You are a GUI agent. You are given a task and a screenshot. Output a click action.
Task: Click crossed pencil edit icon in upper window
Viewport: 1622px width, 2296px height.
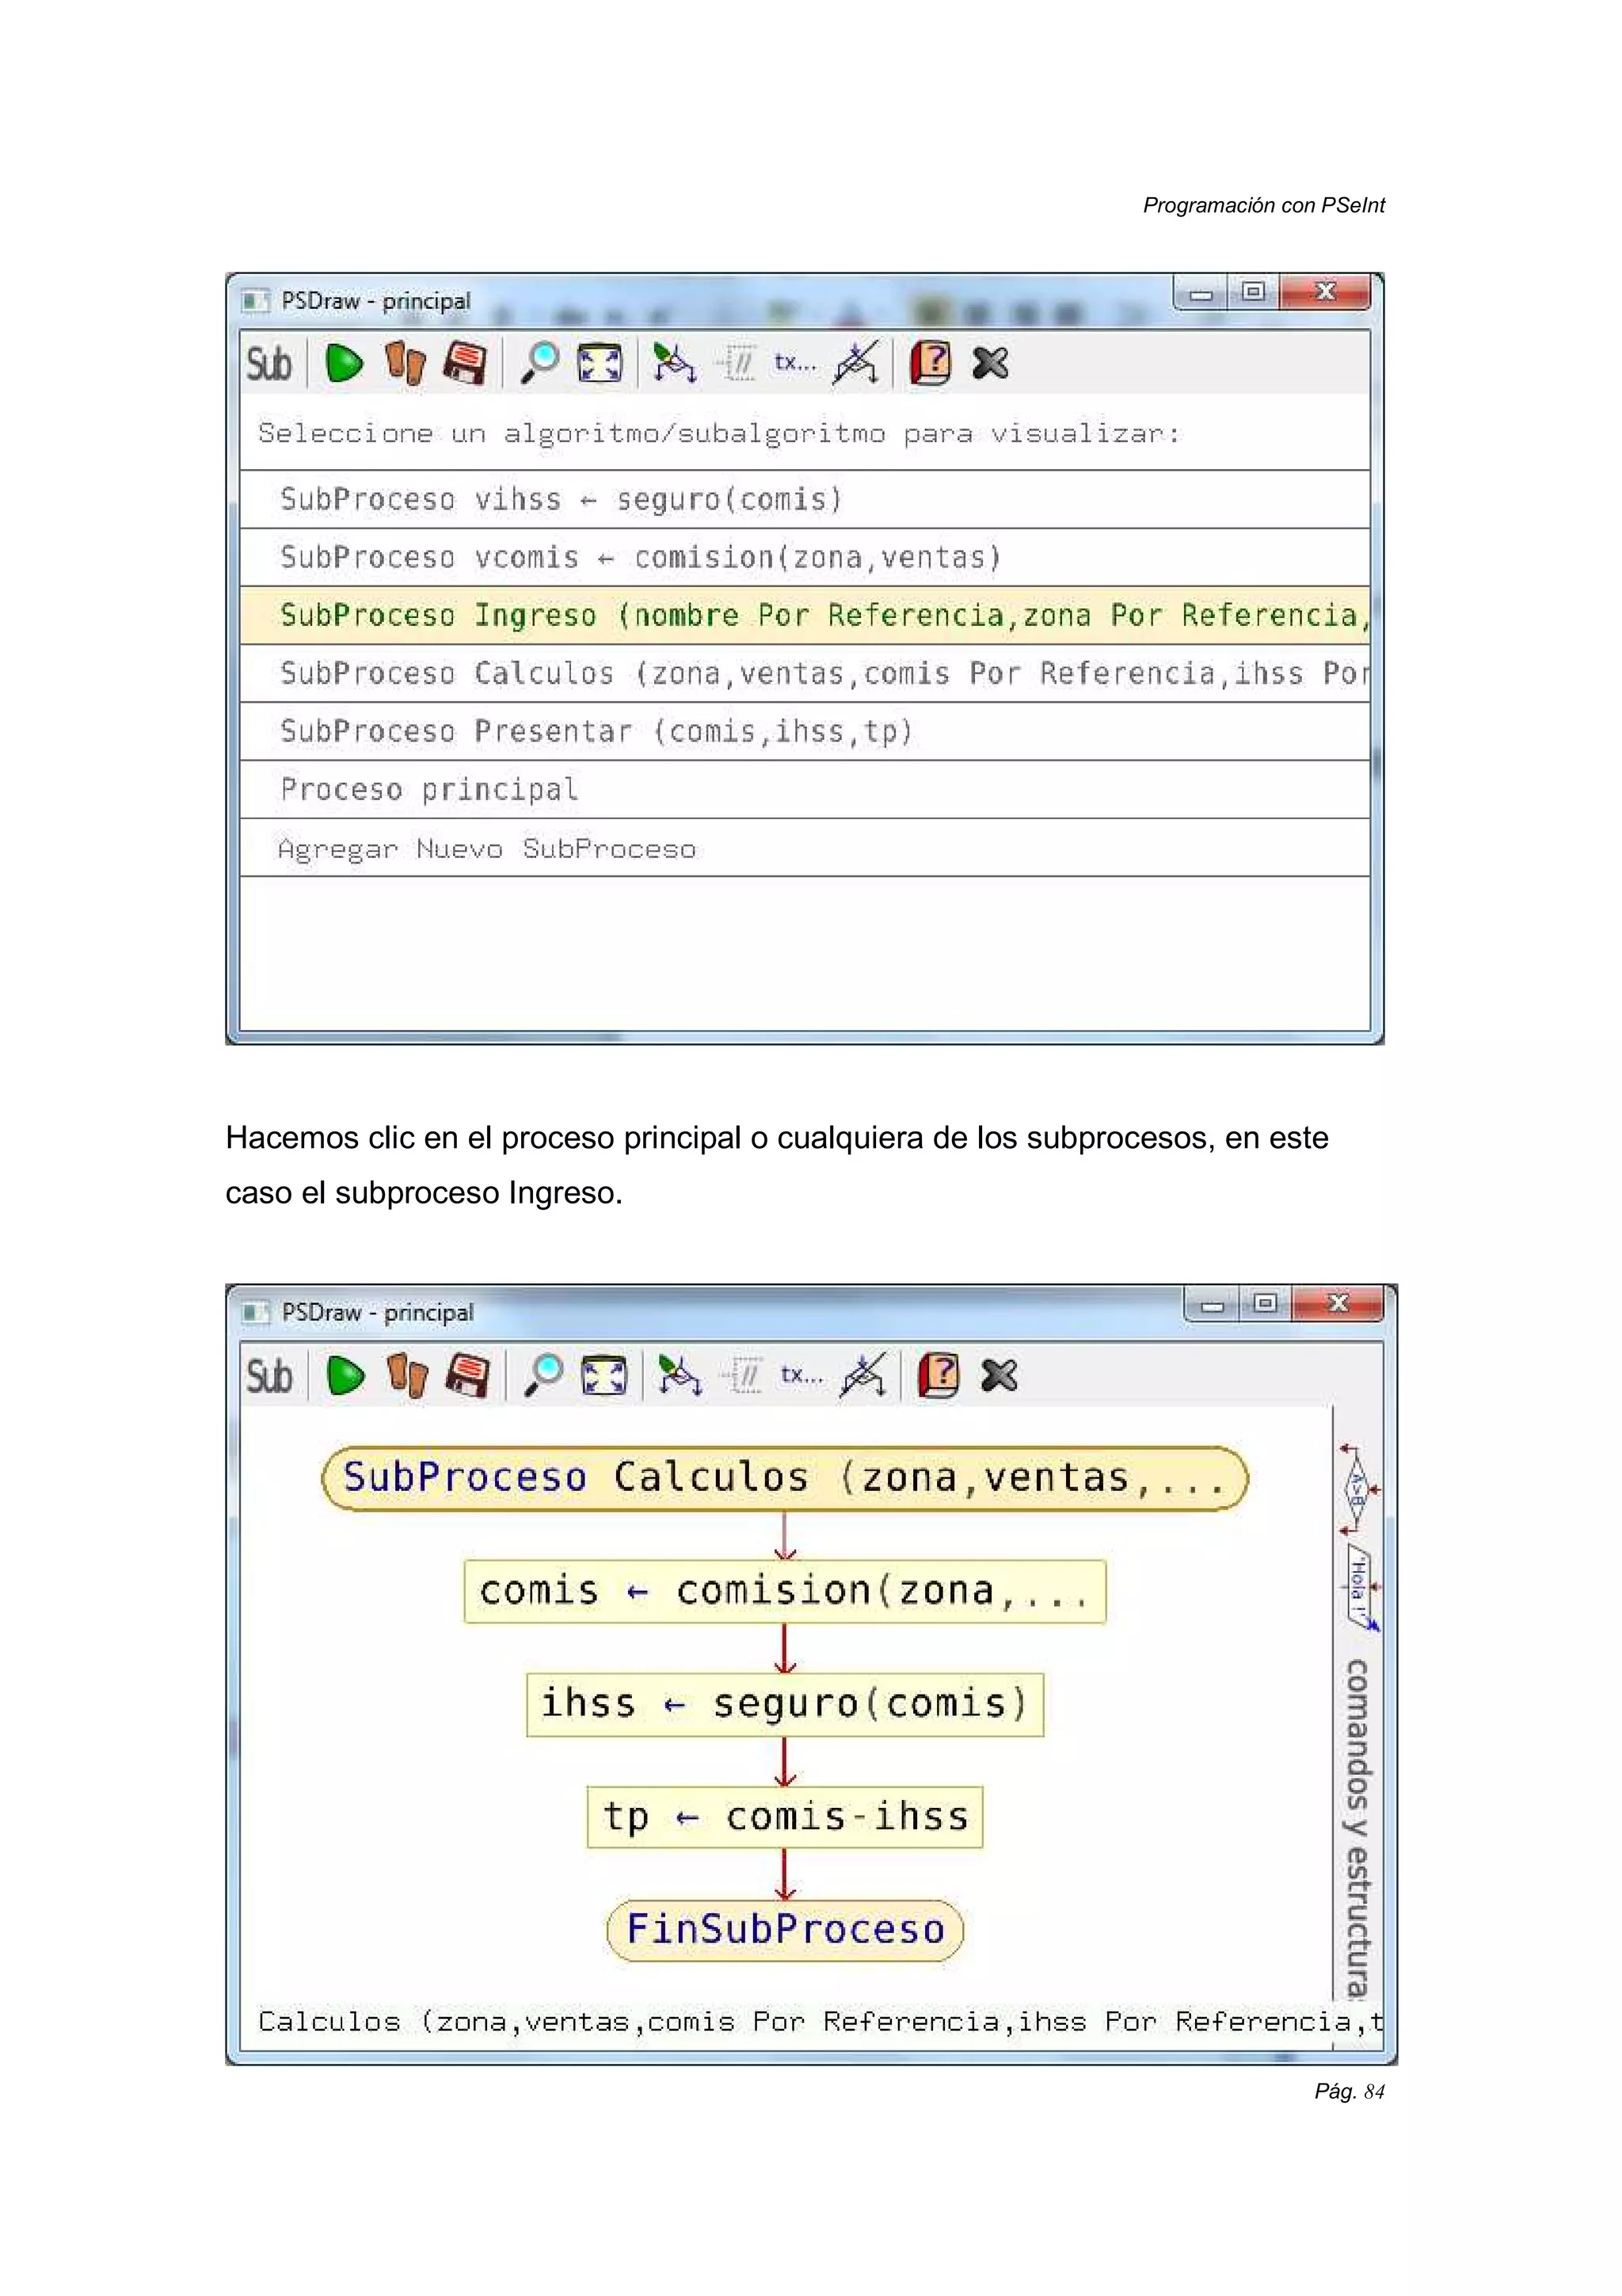click(x=856, y=363)
